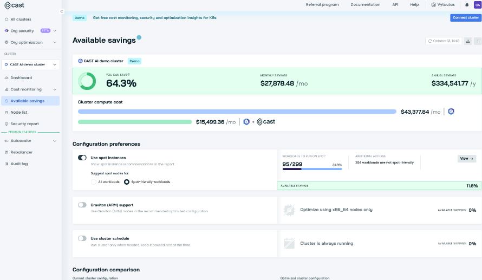Click the Node list icon

[x=6, y=113]
